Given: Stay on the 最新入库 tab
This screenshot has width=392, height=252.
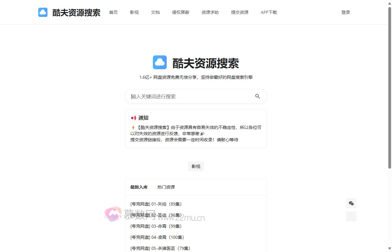Looking at the screenshot, I should click(139, 187).
